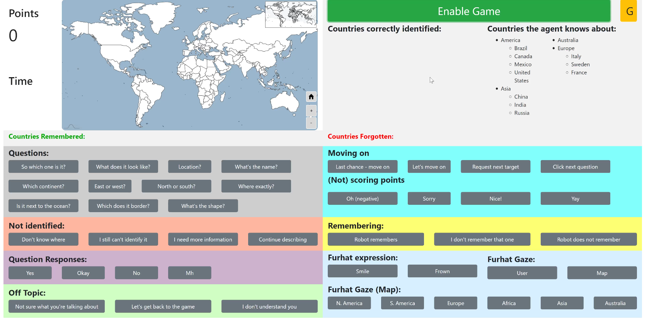Click the "What's the name?" button

(x=256, y=167)
